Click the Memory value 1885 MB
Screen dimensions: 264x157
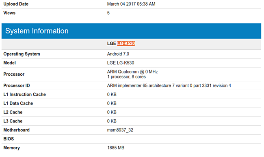(x=116, y=148)
